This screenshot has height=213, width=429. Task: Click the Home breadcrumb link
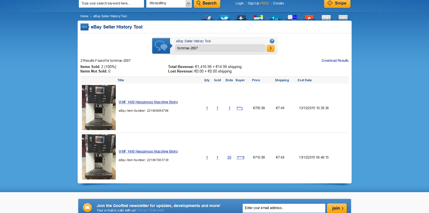pos(84,16)
